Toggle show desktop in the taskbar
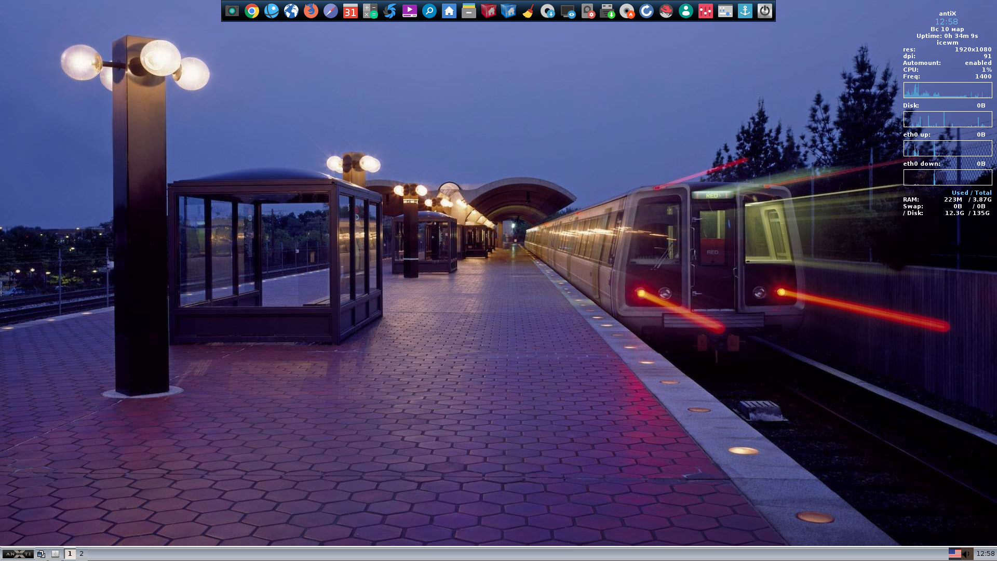997x561 pixels. (41, 554)
